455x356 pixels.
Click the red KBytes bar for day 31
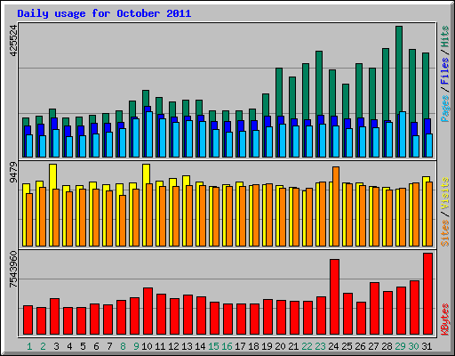pos(428,294)
